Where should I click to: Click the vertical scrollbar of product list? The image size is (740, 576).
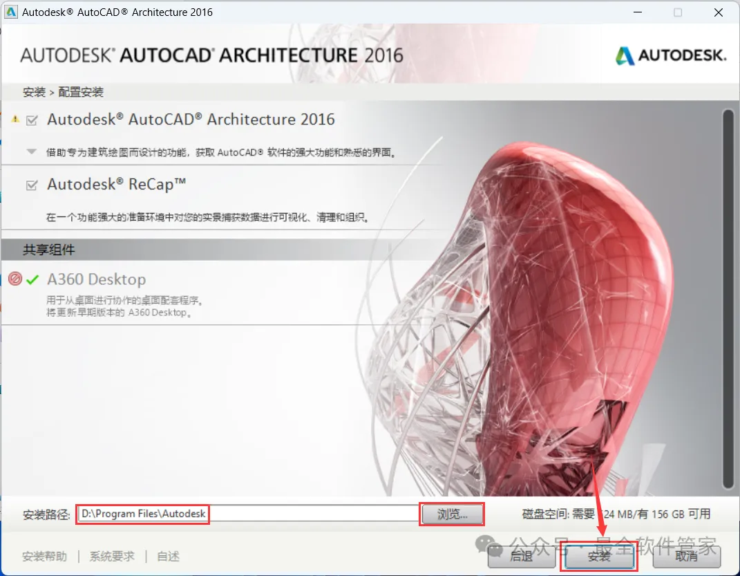728,299
